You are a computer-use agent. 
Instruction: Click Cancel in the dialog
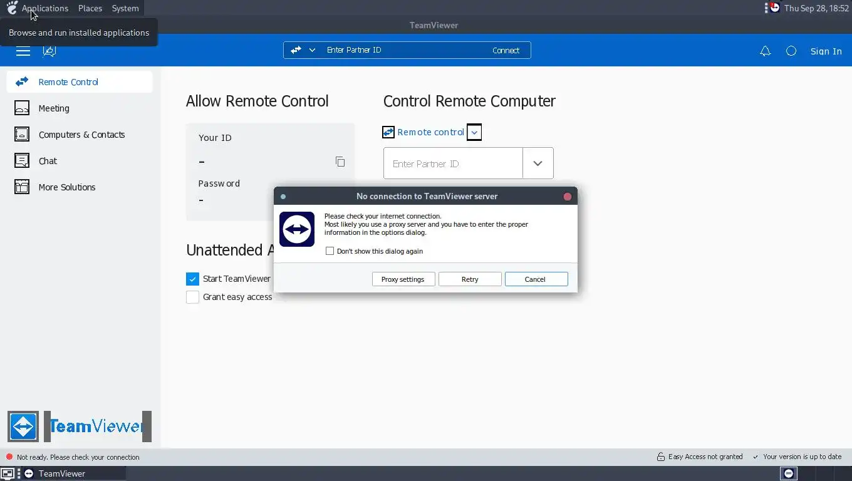click(x=536, y=279)
